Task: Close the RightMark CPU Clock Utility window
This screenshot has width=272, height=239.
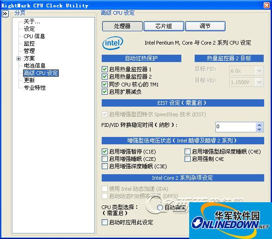Action: click(x=266, y=5)
